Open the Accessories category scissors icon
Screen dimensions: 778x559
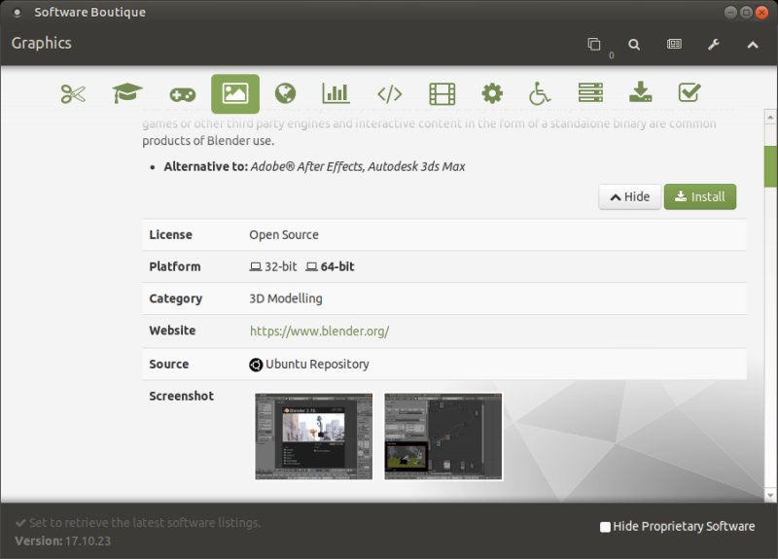pyautogui.click(x=73, y=93)
